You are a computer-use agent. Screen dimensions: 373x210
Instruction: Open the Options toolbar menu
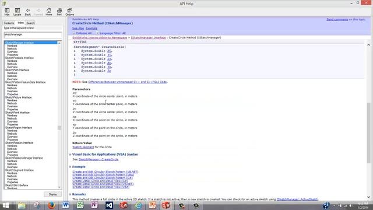(x=70, y=12)
